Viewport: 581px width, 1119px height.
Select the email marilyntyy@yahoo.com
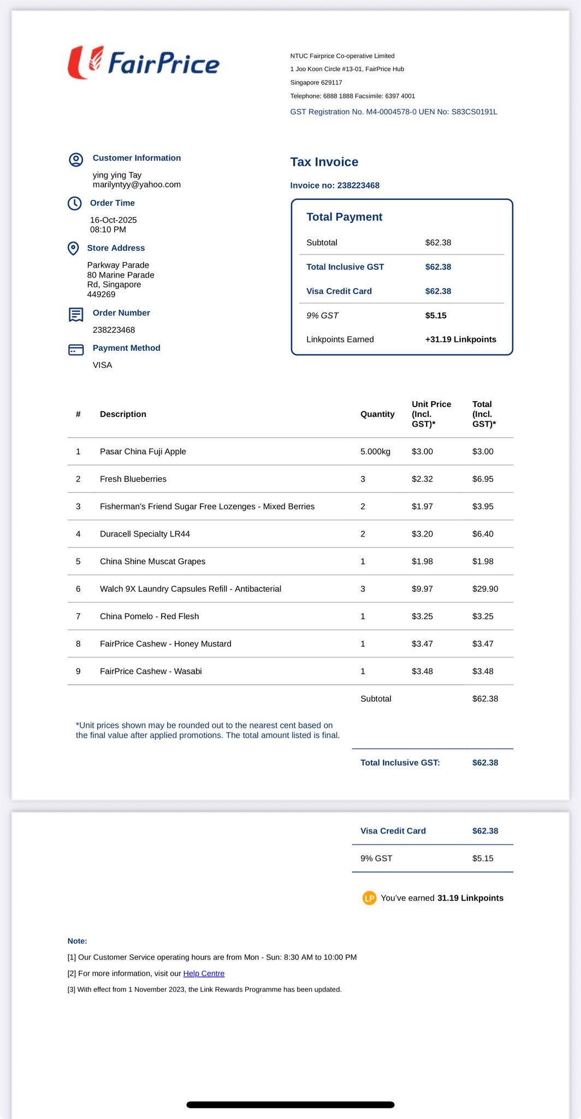point(137,185)
